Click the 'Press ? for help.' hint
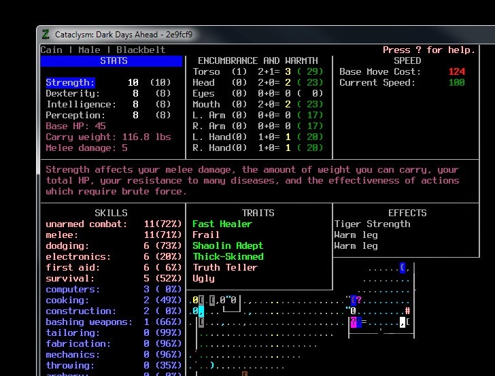Screen dimensions: 495x376 click(428, 50)
